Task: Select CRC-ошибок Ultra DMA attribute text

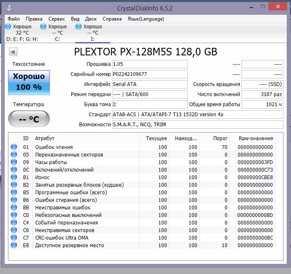Action: 62,238
